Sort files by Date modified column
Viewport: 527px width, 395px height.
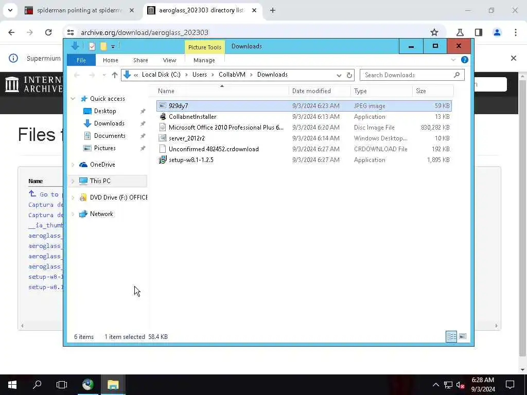320,91
